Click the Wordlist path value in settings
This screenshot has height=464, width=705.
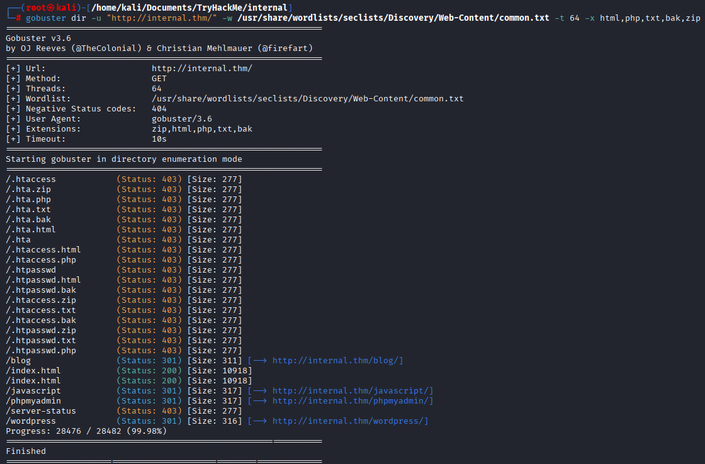(308, 98)
